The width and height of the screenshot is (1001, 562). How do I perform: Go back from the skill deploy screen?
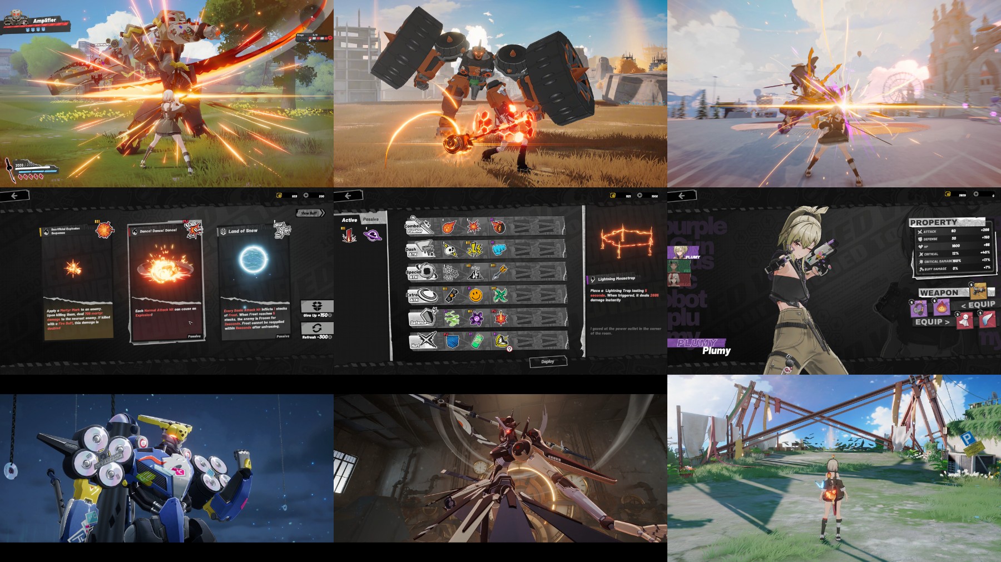click(349, 195)
